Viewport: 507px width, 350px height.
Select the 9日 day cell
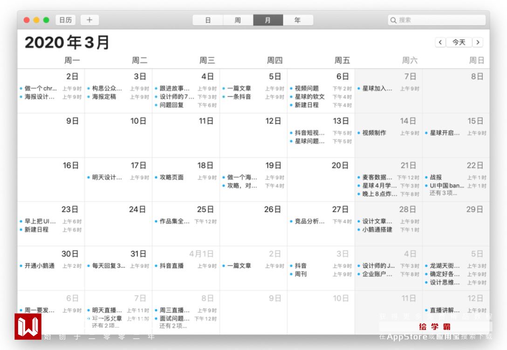click(51, 135)
